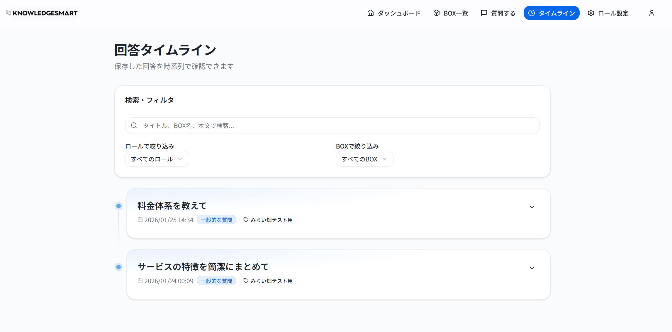Click the speech bubble icon next to 質問する

click(483, 13)
